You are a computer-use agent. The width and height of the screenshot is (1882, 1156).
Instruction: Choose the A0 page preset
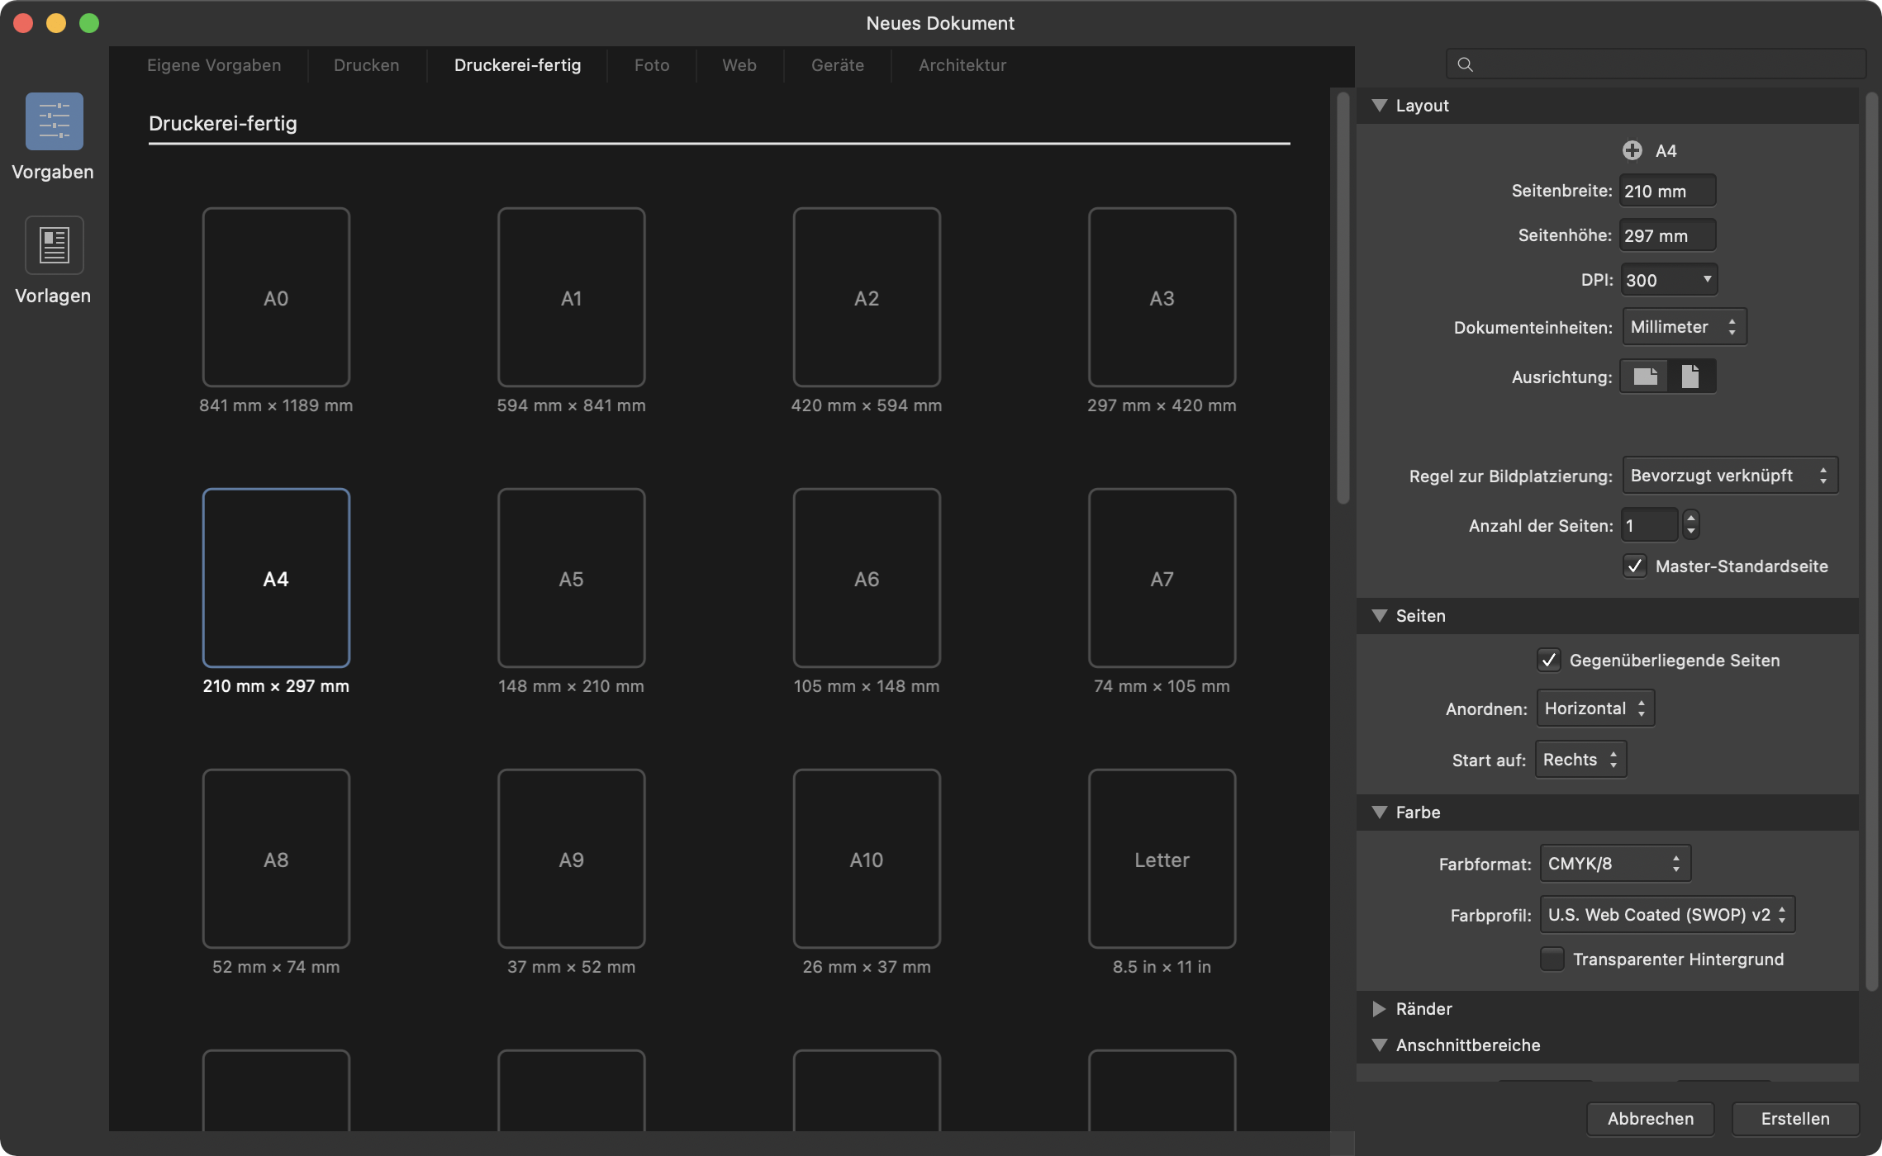[x=276, y=297]
